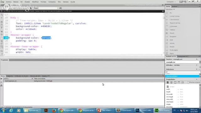This screenshot has height=113, width=201.
Task: Remove the selector with the minus button
Action: pos(199,69)
